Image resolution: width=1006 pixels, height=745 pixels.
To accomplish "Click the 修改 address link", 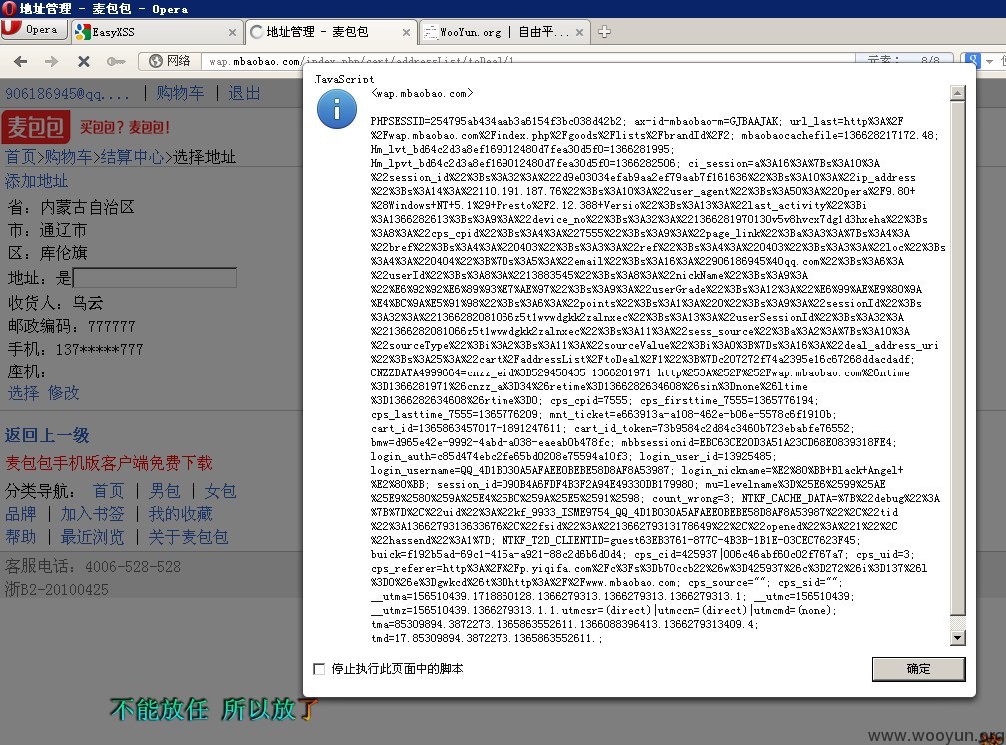I will pos(64,393).
